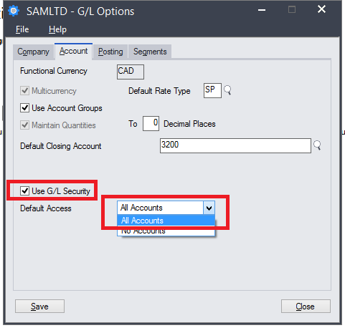345x328 pixels.
Task: Switch to the Company tab
Action: (33, 52)
